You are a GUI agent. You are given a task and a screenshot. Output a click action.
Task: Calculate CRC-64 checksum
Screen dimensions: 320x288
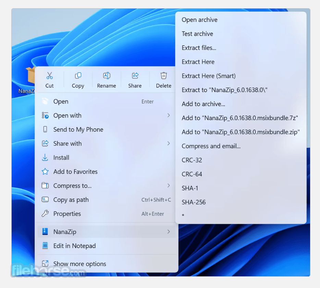241,174
